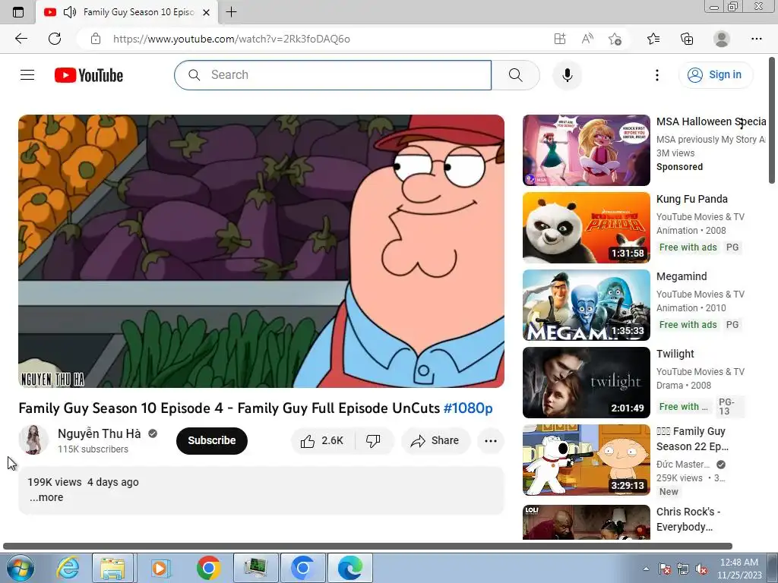Viewport: 778px width, 583px height.
Task: Add this page to favorites star icon
Action: pos(615,39)
